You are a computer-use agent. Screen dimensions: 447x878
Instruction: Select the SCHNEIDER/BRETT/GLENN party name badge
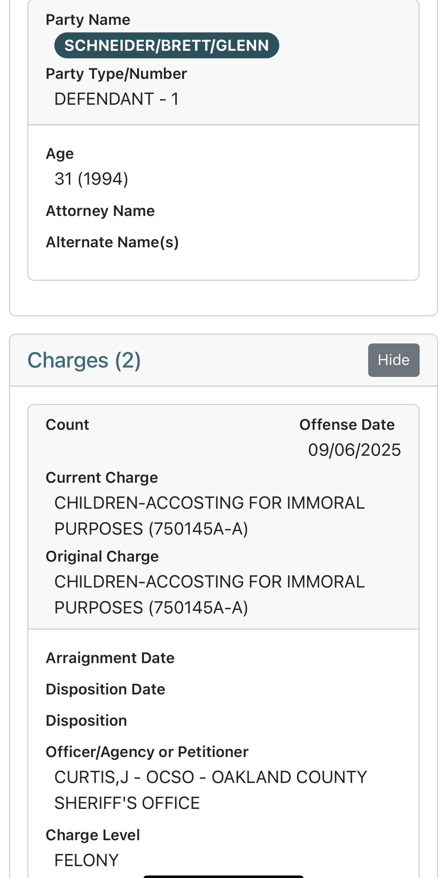(x=167, y=45)
